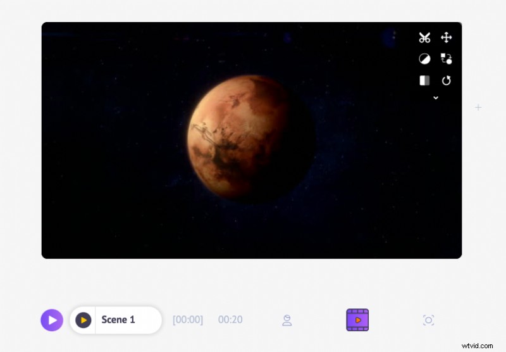Image resolution: width=506 pixels, height=352 pixels.
Task: Select the Mars planet in the preview
Action: point(251,139)
